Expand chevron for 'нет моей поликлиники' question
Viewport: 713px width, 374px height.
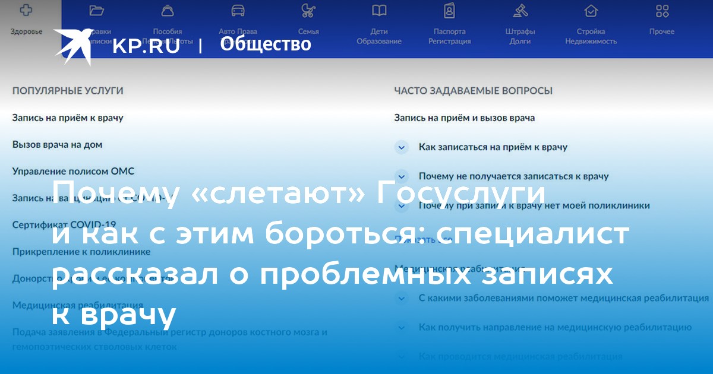tap(402, 205)
